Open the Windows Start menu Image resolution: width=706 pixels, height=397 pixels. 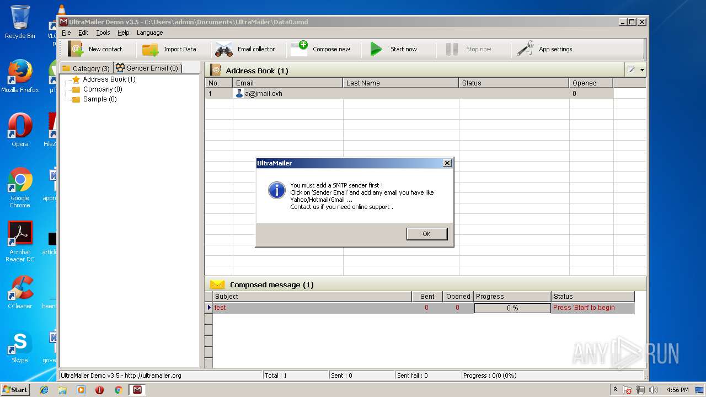point(15,390)
